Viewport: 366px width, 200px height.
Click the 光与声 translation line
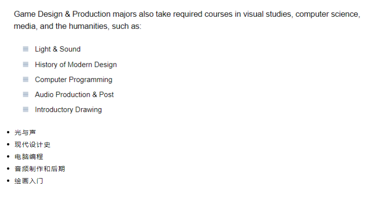(x=25, y=132)
